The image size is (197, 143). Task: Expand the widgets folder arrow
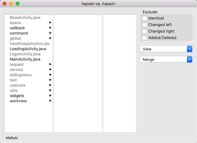(x=50, y=95)
